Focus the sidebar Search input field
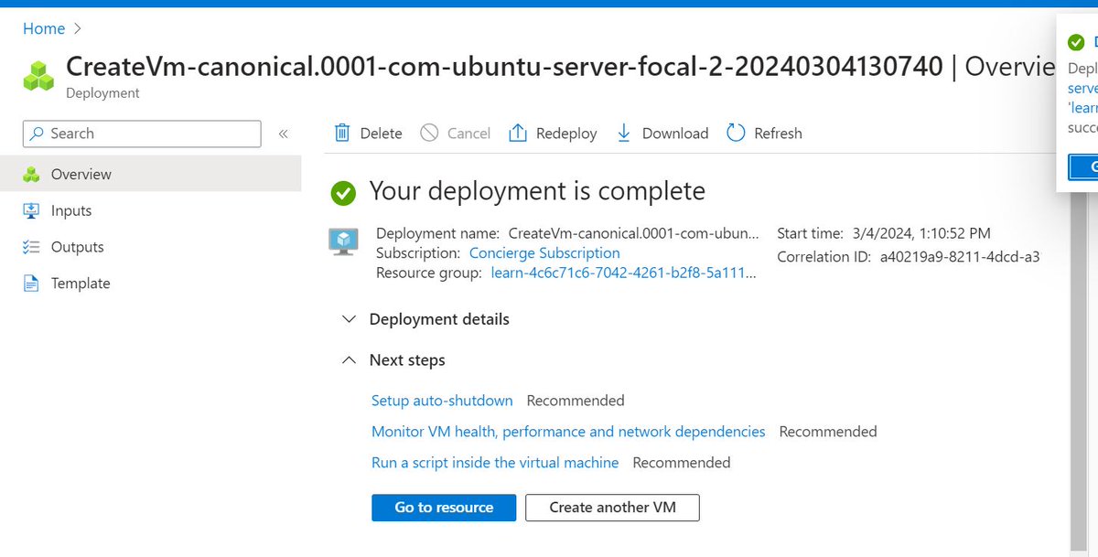Screen dimensions: 1098x557 (142, 134)
